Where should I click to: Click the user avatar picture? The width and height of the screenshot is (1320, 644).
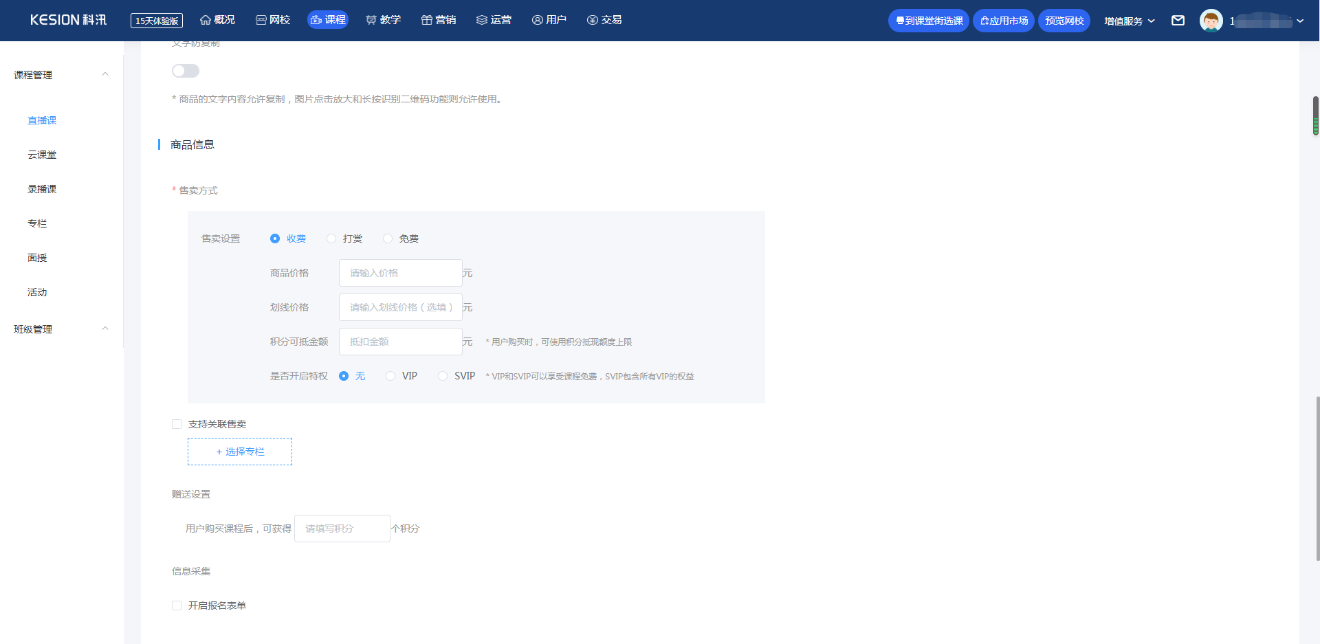pyautogui.click(x=1211, y=21)
